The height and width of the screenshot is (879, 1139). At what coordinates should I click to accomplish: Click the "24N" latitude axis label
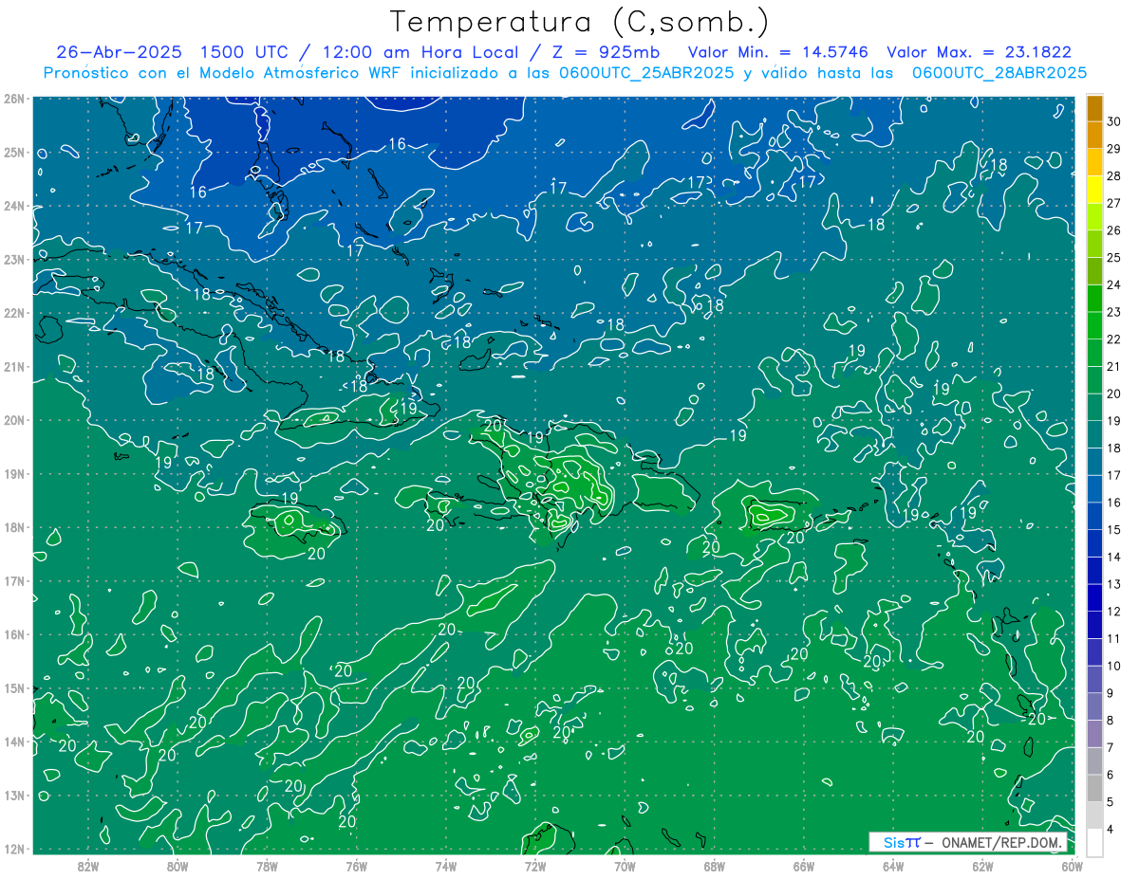(13, 206)
